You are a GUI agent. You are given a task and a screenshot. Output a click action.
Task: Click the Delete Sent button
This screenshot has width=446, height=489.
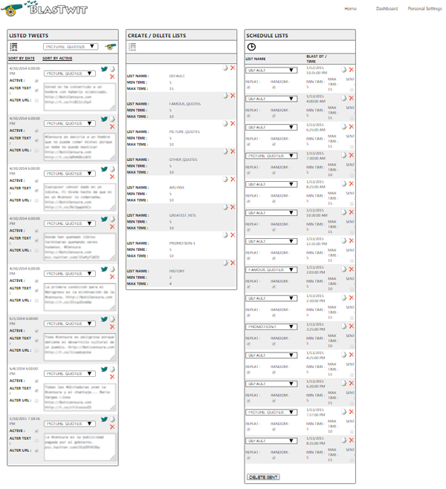pos(263,477)
